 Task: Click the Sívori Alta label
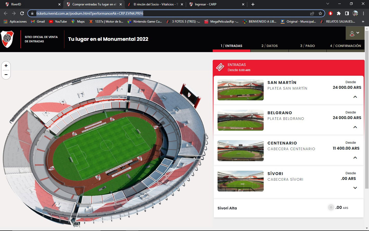coord(227,208)
